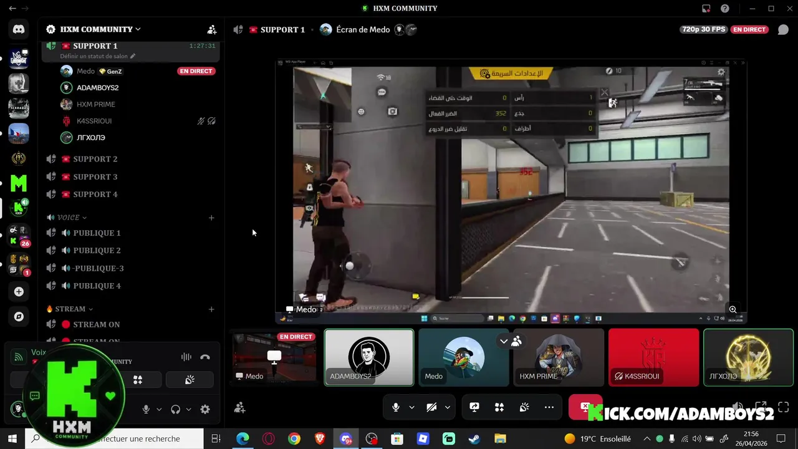Toggle microphone mute in user panel
The height and width of the screenshot is (449, 798).
pos(146,409)
